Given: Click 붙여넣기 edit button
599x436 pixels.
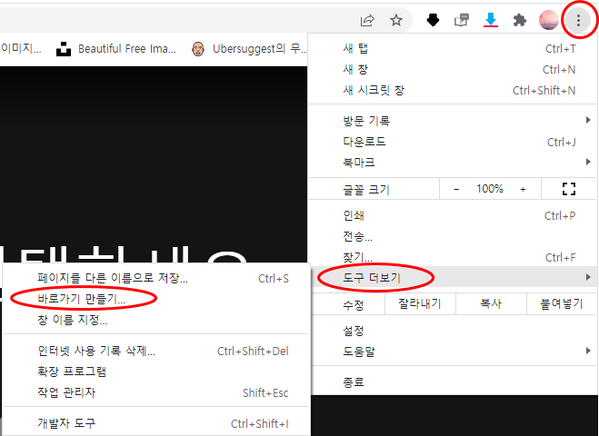Looking at the screenshot, I should pyautogui.click(x=561, y=304).
